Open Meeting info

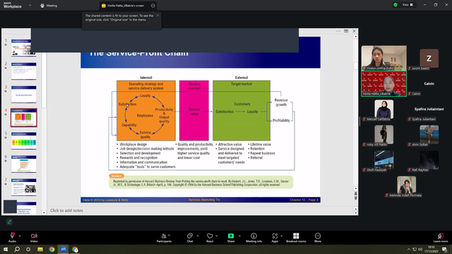click(254, 238)
